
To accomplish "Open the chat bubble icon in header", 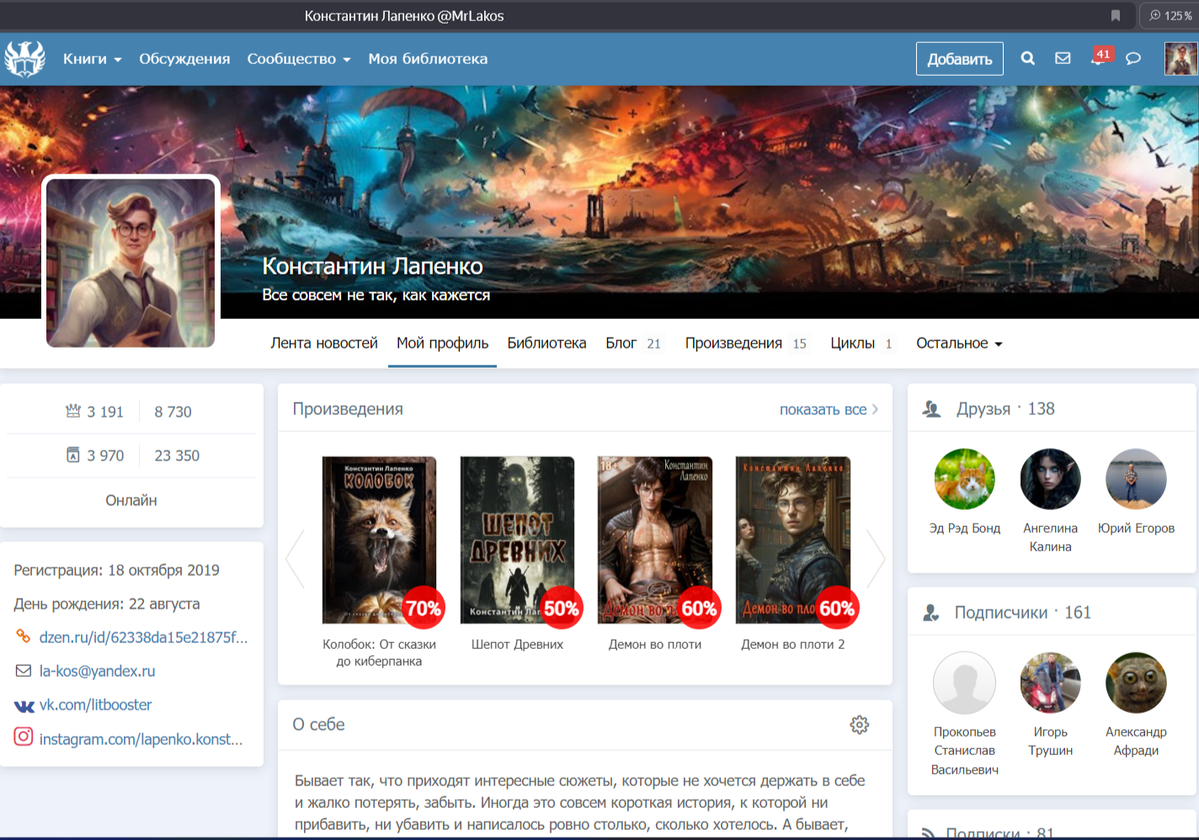I will click(1133, 59).
